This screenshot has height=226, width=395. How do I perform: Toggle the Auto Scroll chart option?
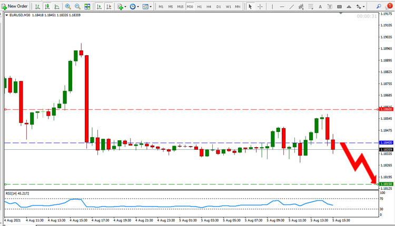99,7
